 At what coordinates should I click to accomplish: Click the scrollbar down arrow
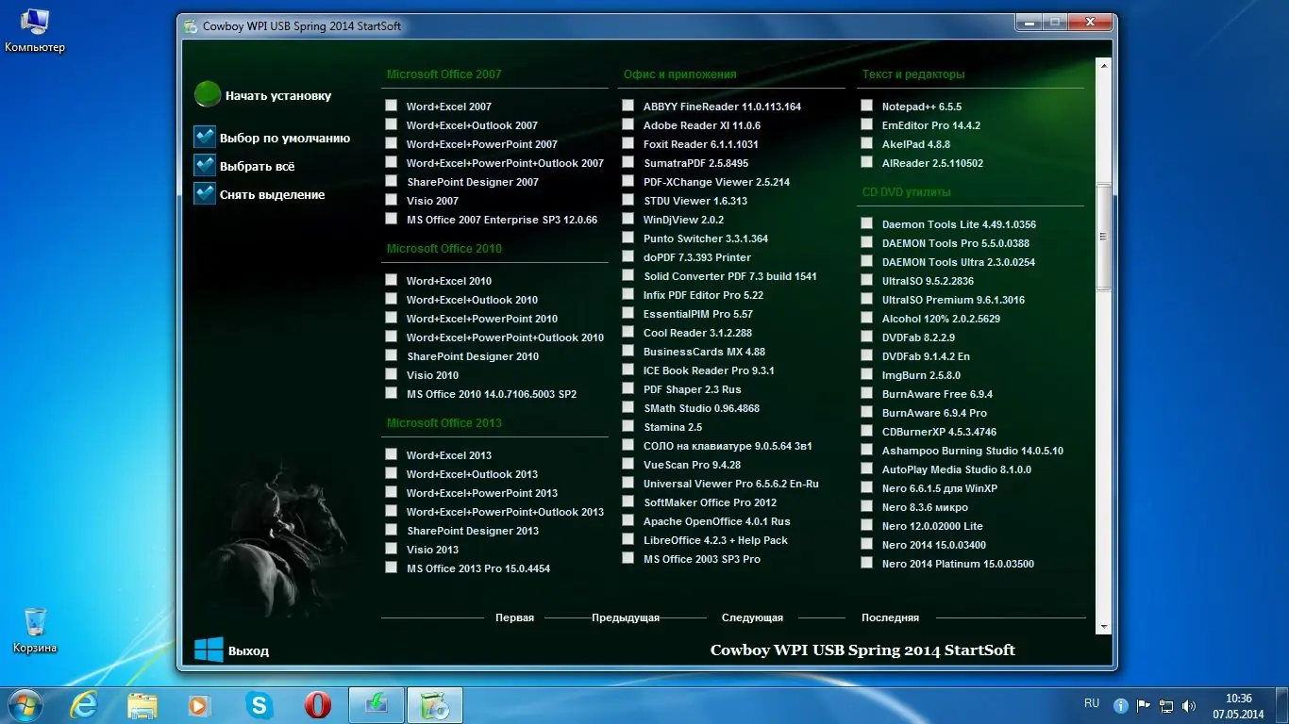click(1103, 625)
